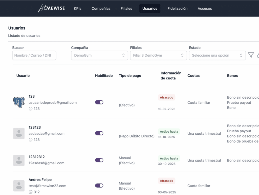Click the Tipo de pago column header

tap(130, 76)
